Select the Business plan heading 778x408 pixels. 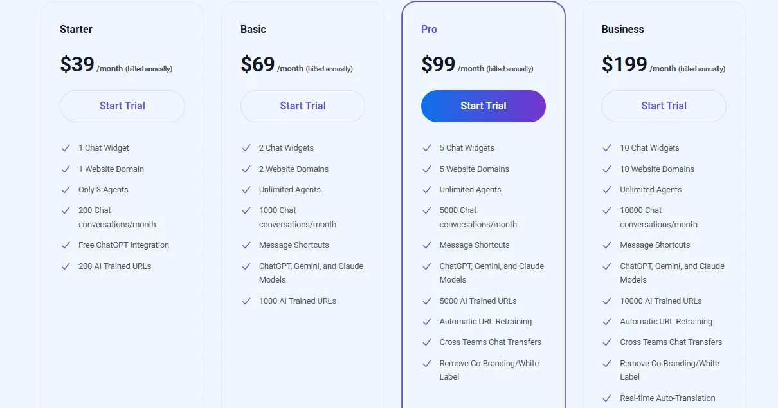pyautogui.click(x=622, y=29)
